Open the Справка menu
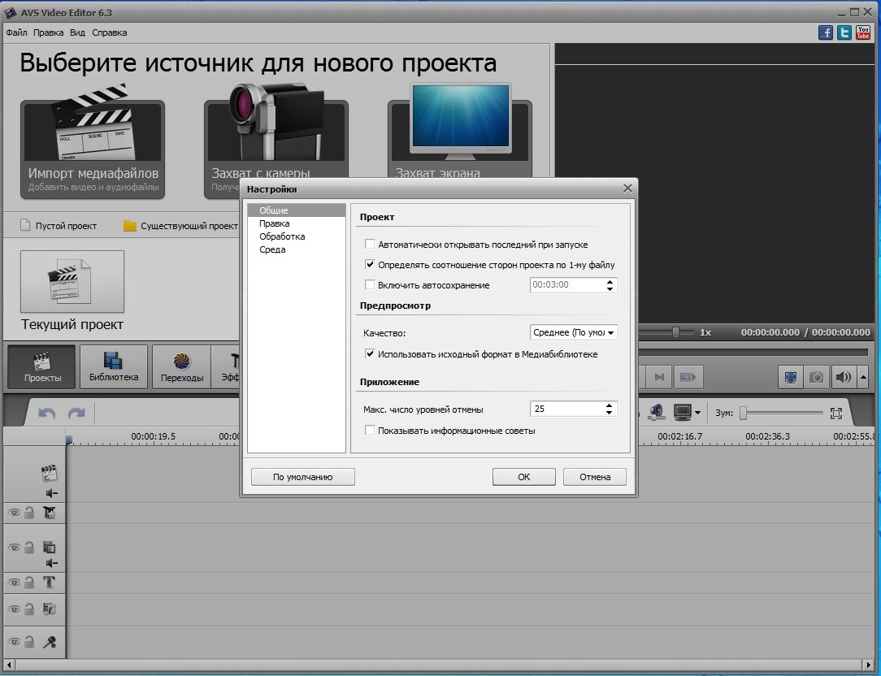This screenshot has height=676, width=881. click(x=110, y=32)
